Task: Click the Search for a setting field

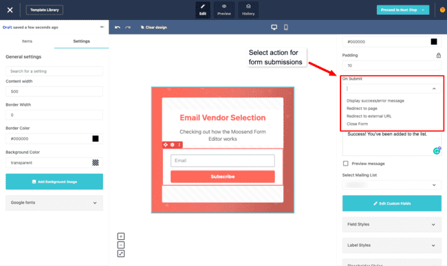Action: tap(54, 71)
